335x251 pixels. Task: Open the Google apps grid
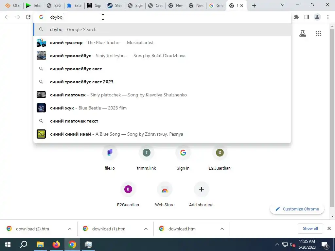(x=318, y=34)
